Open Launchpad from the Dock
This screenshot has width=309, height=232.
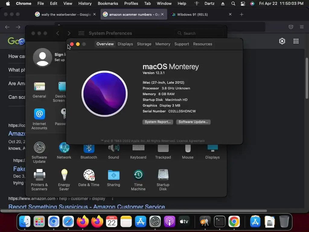pos(39,221)
